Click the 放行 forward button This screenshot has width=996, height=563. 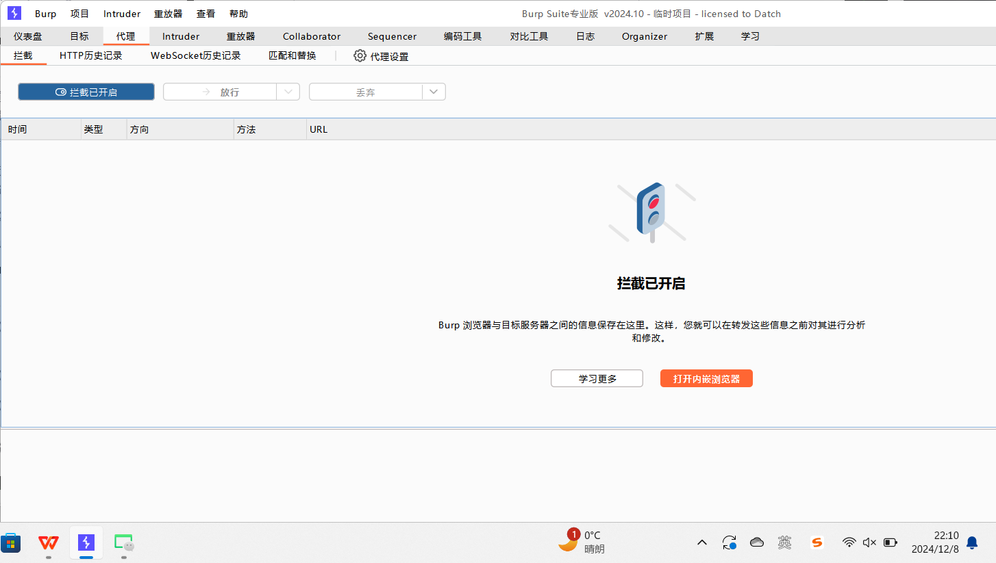(220, 92)
